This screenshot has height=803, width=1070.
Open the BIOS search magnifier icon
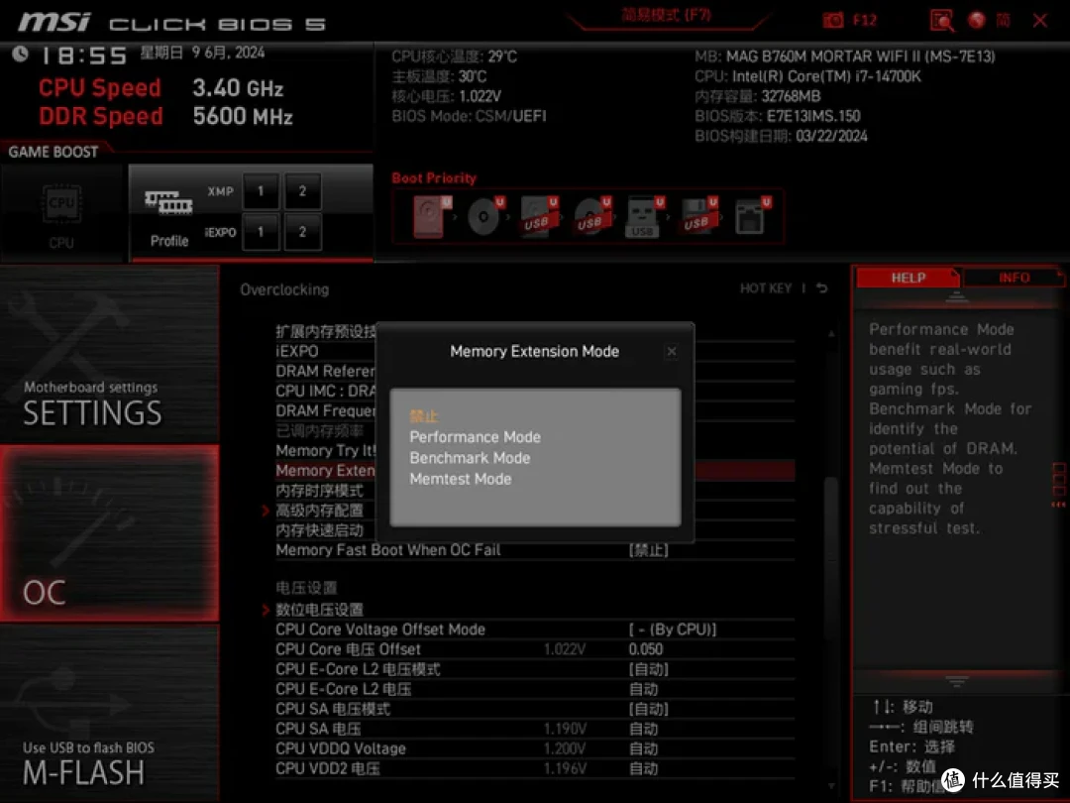pyautogui.click(x=942, y=21)
